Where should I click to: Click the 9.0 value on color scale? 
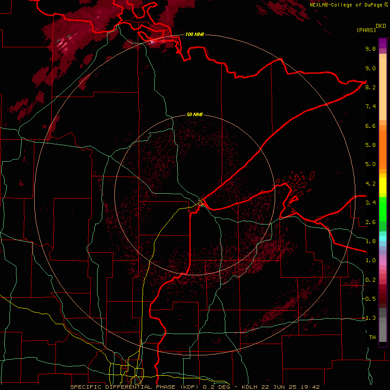(370, 68)
